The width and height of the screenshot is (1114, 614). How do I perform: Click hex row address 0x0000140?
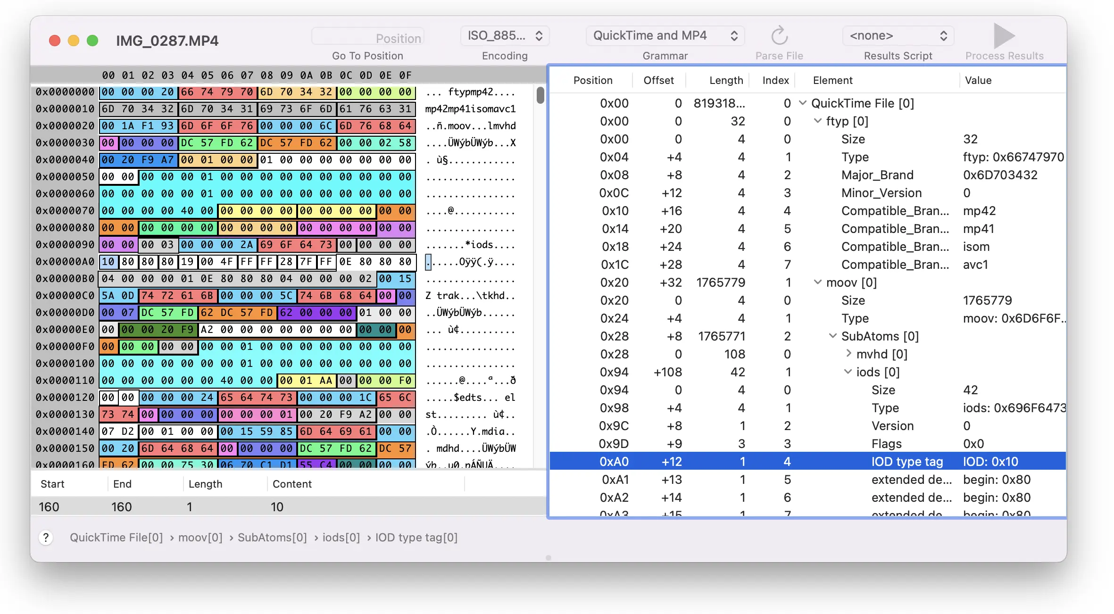click(x=65, y=431)
